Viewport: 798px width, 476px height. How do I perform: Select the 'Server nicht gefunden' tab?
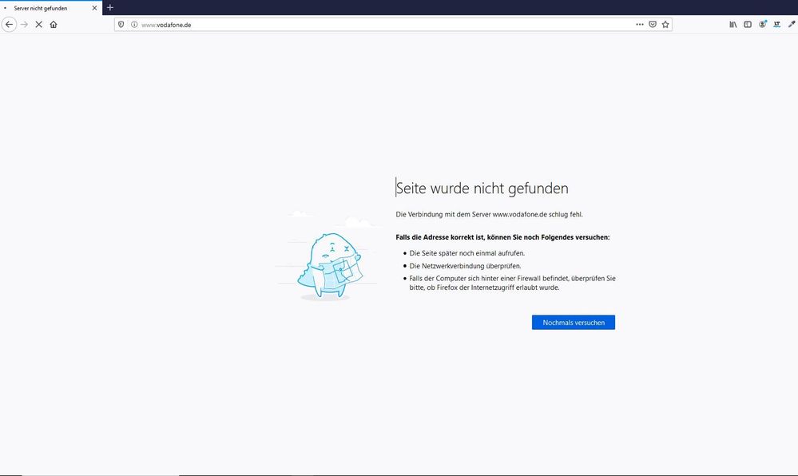51,8
